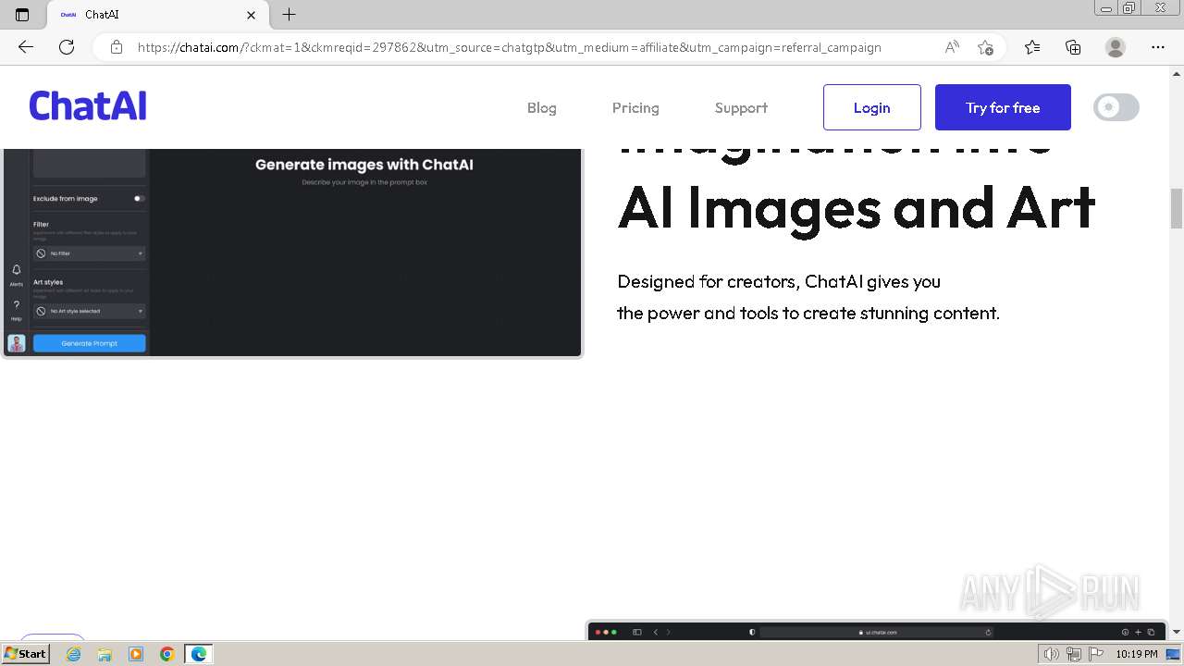Viewport: 1184px width, 666px height.
Task: Click the scrollbar down arrow
Action: click(1177, 632)
